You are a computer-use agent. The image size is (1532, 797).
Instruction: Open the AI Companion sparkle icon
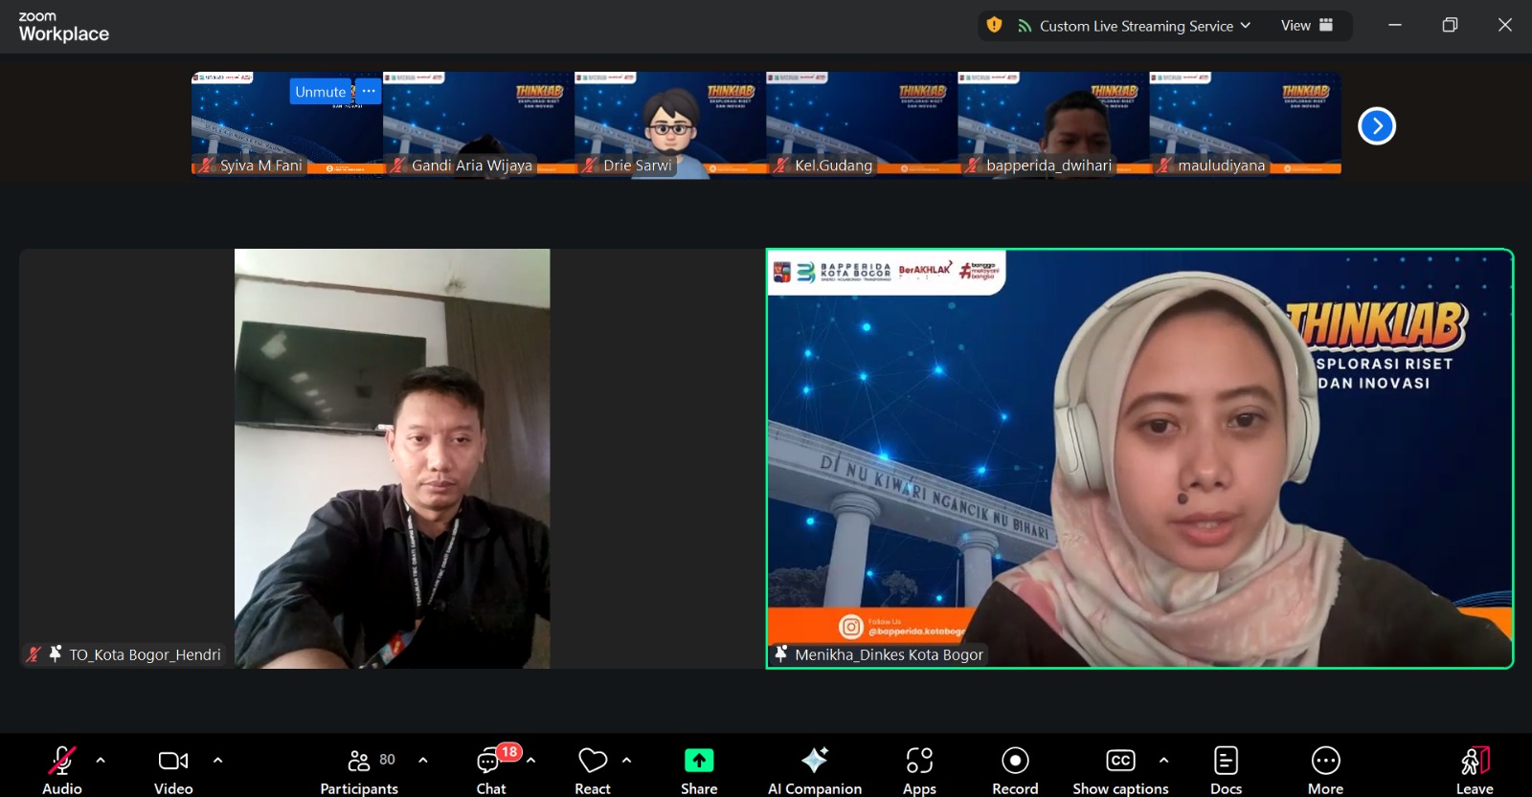814,761
